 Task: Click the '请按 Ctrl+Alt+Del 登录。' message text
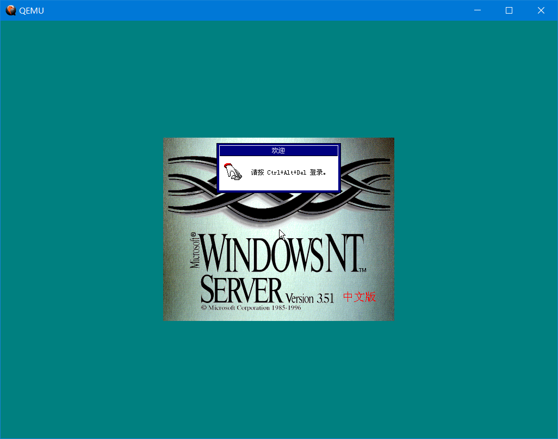pyautogui.click(x=288, y=172)
